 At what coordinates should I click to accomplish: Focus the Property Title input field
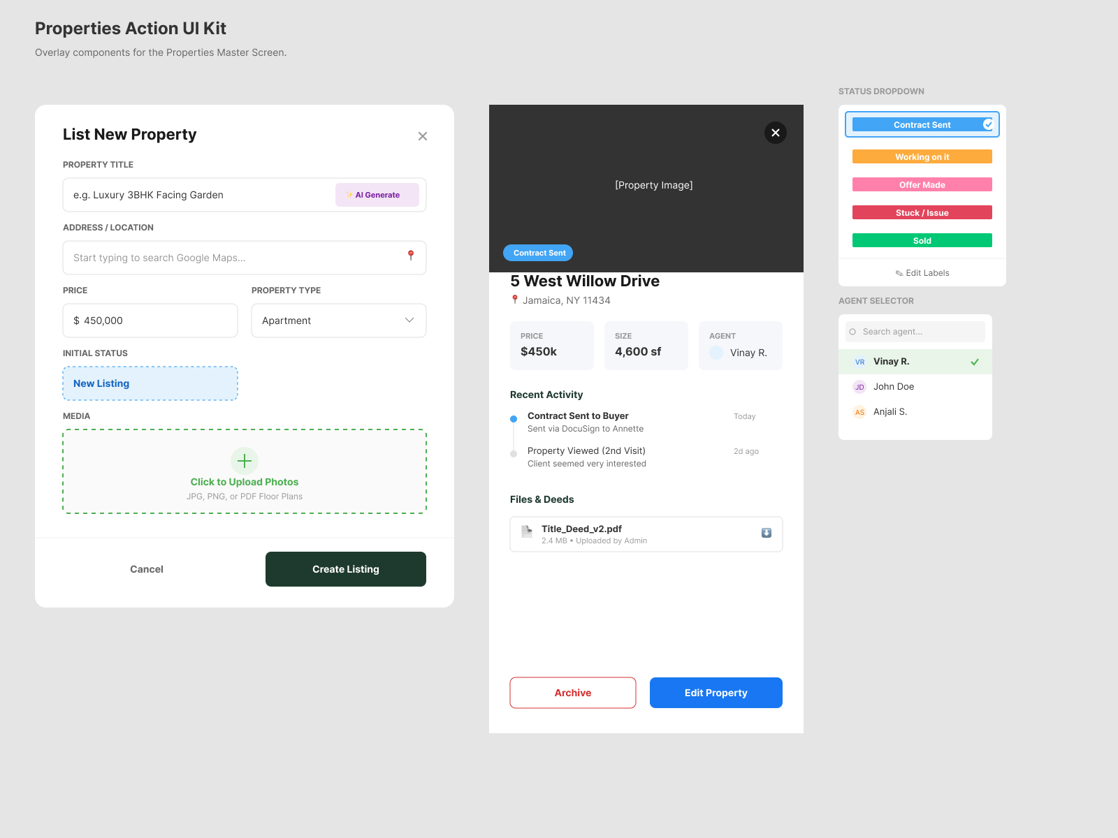[245, 195]
